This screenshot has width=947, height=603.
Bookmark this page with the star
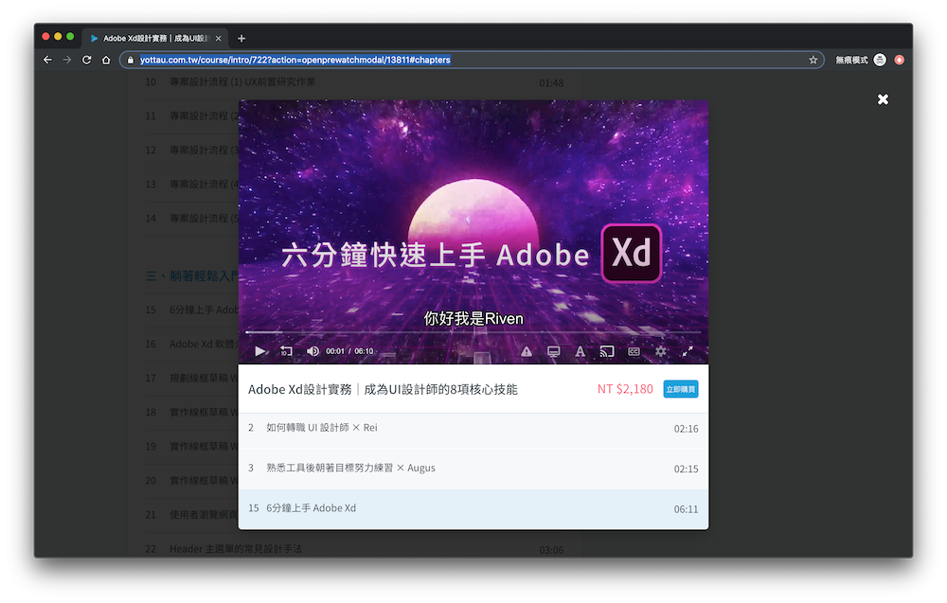pos(813,60)
